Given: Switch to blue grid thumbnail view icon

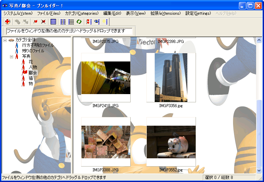Looking at the screenshot, I should pos(53,22).
